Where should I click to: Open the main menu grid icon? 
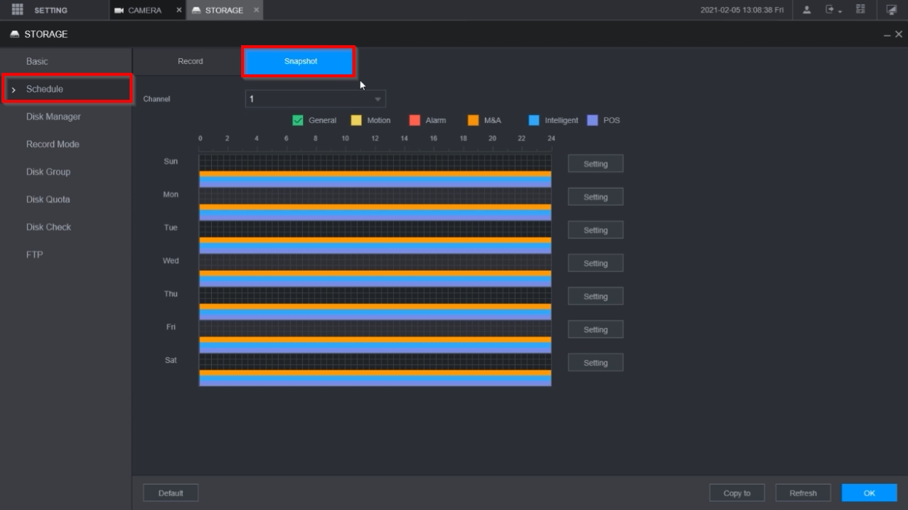(17, 9)
